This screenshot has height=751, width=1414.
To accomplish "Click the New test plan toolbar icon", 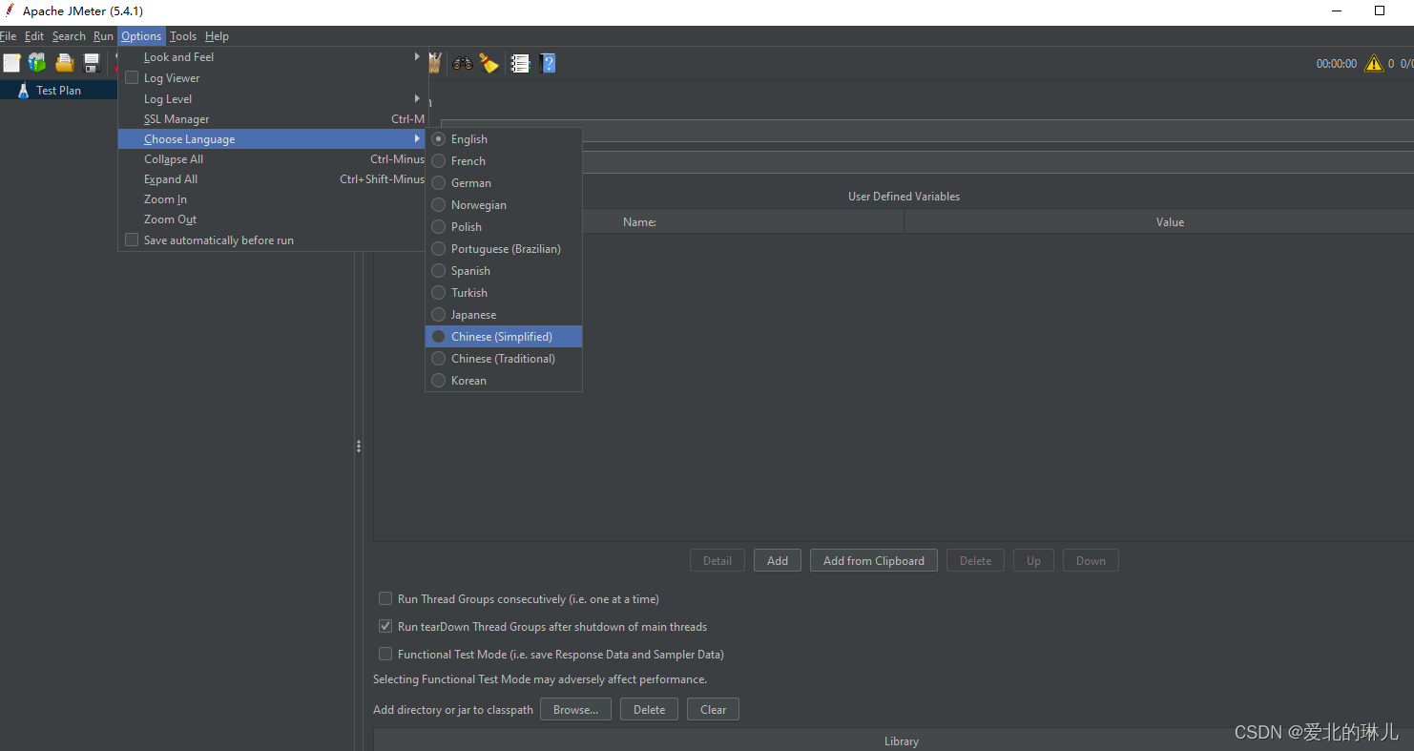I will point(11,63).
